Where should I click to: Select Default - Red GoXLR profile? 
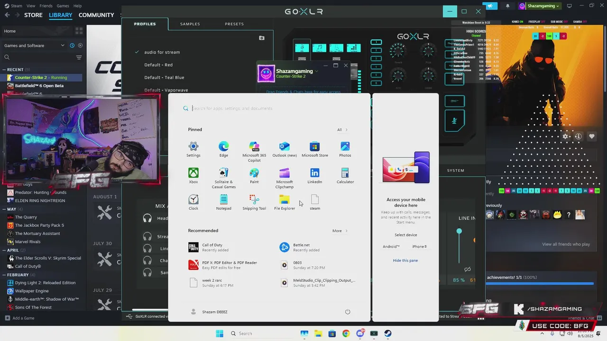pyautogui.click(x=158, y=65)
